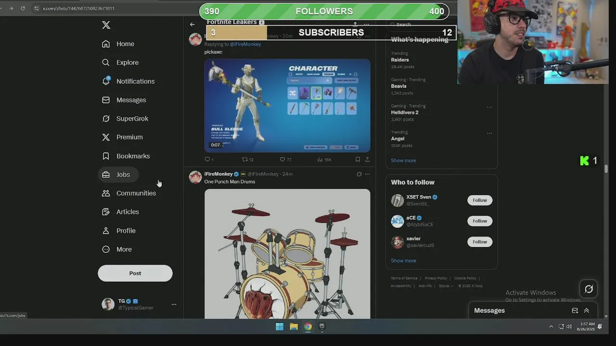The image size is (616, 346).
Task: Open more options on the drums post
Action: pyautogui.click(x=367, y=174)
